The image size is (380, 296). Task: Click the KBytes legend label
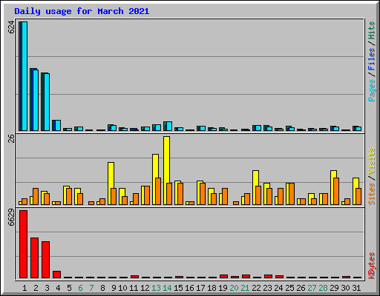coord(372,266)
